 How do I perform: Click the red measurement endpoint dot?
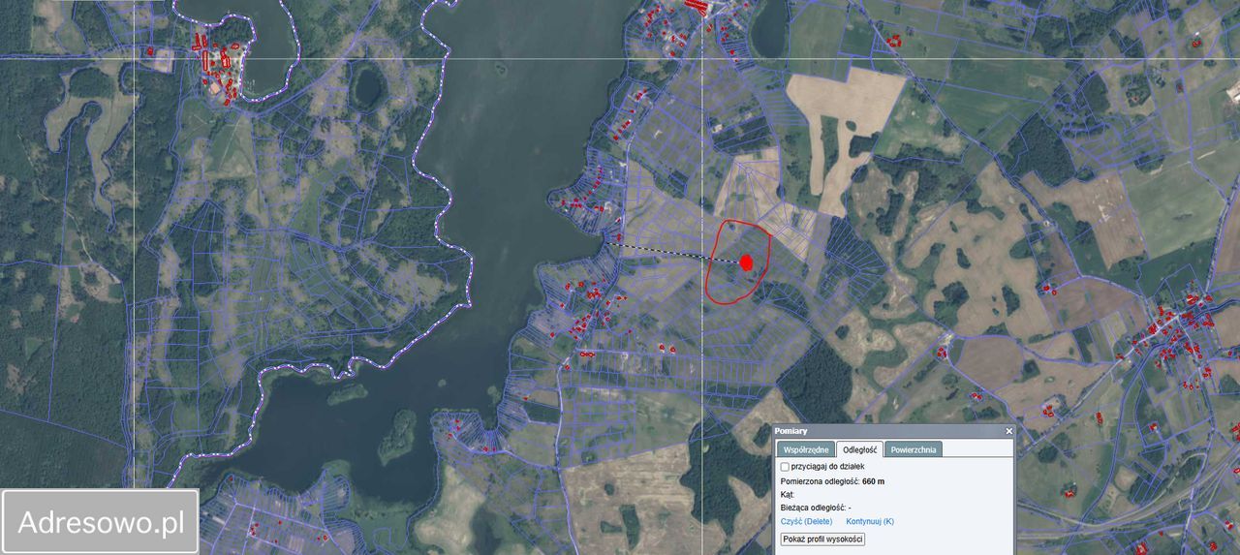(747, 262)
